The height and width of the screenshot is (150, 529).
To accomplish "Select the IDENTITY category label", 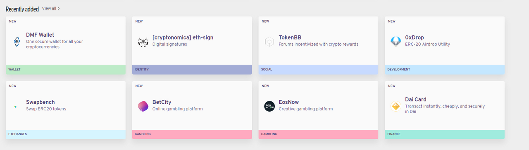I will pos(142,70).
